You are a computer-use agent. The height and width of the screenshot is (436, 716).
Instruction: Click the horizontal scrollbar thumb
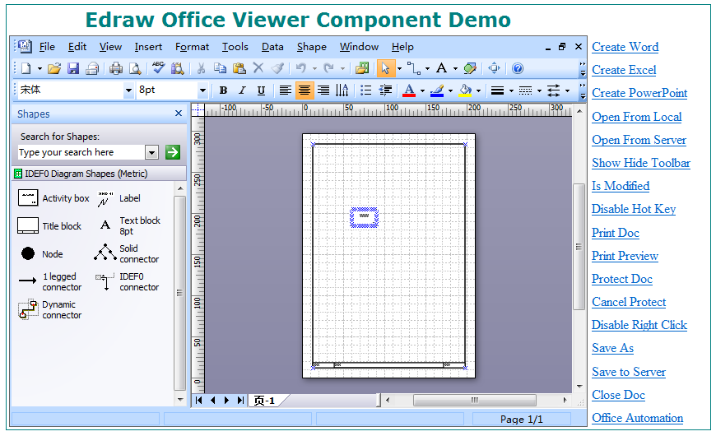474,401
